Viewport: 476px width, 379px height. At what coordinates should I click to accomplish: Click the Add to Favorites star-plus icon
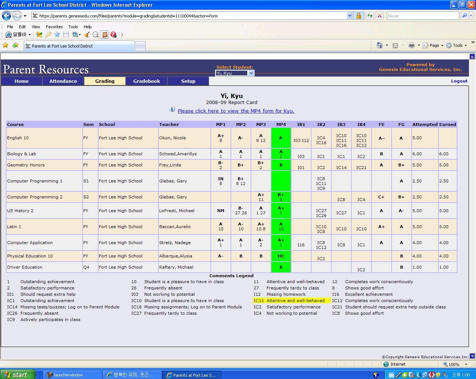(x=15, y=45)
